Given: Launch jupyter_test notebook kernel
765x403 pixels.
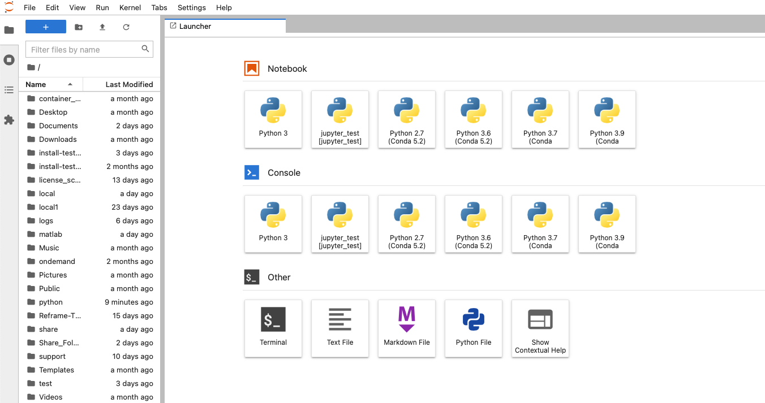Looking at the screenshot, I should point(340,119).
